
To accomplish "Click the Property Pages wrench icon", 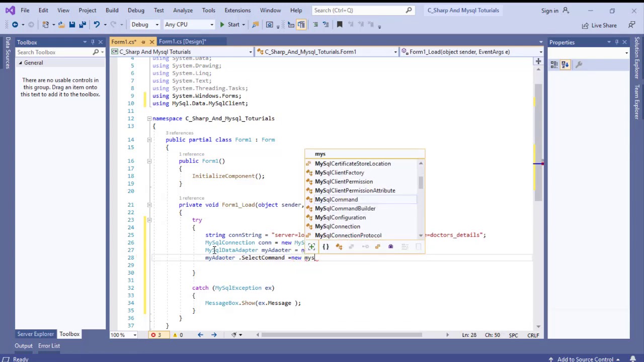I will [579, 64].
